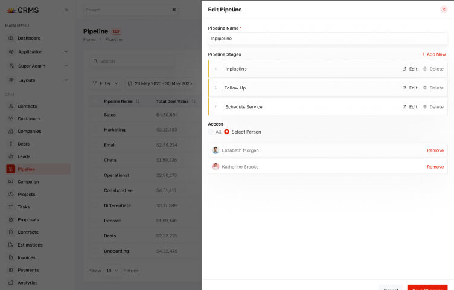Delete the Schedule Service stage
The image size is (454, 290).
pos(433,106)
